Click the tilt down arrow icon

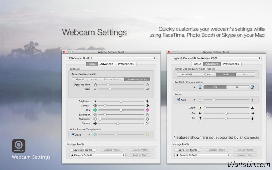252,118
